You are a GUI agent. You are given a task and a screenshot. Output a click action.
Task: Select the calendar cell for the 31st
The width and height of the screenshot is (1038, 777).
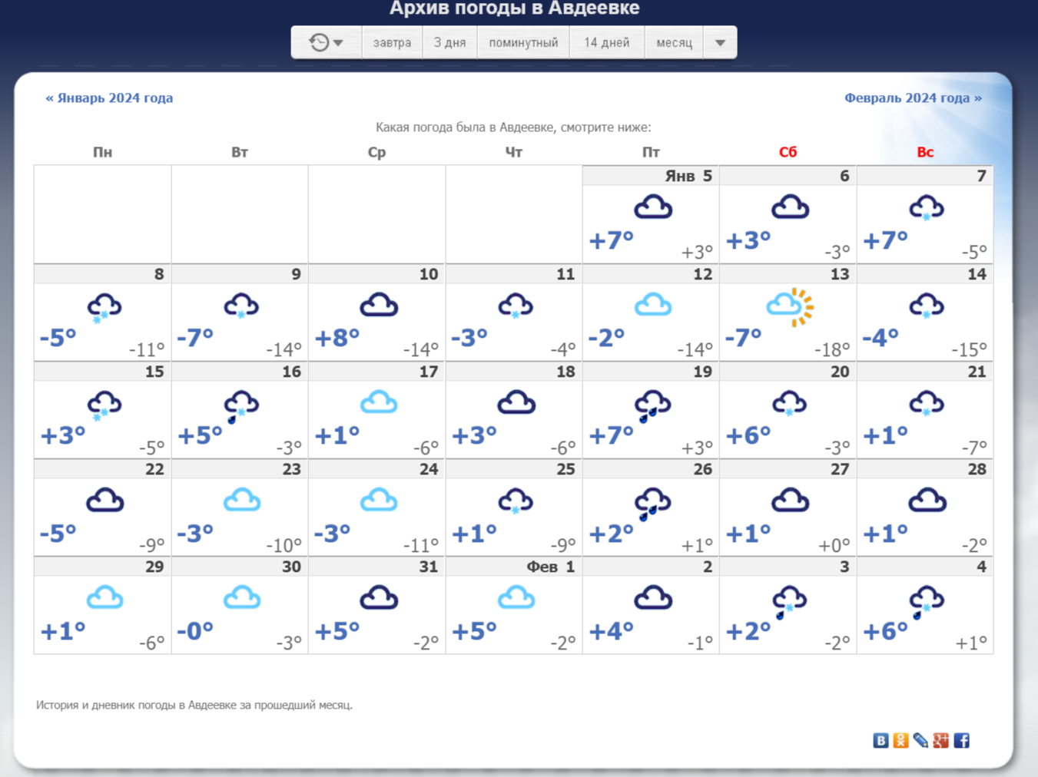click(x=376, y=607)
